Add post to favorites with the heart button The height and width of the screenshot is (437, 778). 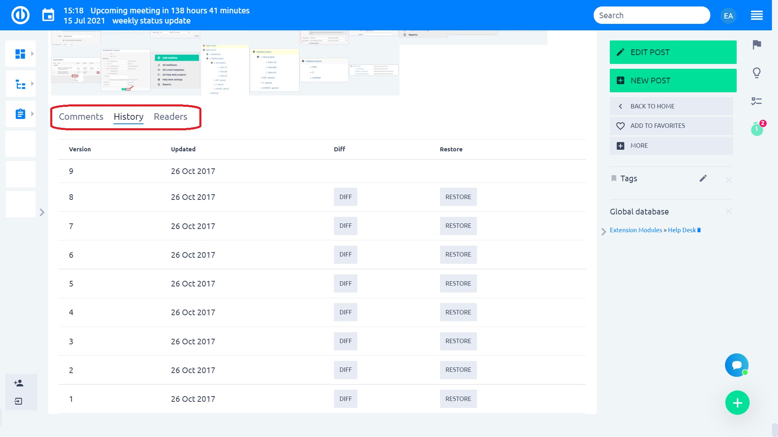click(671, 126)
